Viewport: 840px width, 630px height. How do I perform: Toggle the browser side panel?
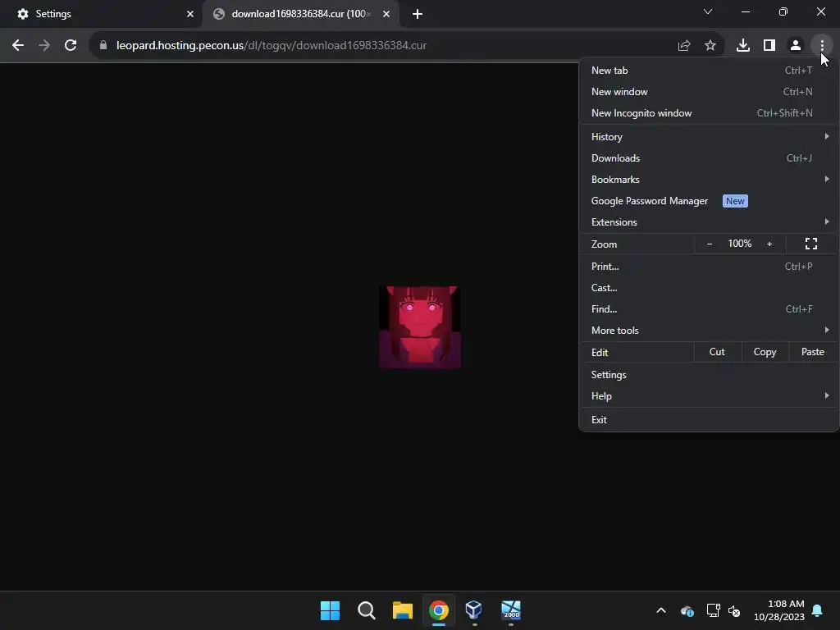coord(769,46)
